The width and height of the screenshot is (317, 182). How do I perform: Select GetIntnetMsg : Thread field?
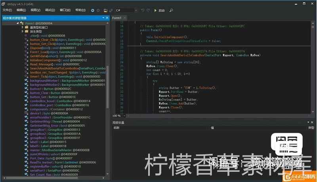tap(55, 121)
